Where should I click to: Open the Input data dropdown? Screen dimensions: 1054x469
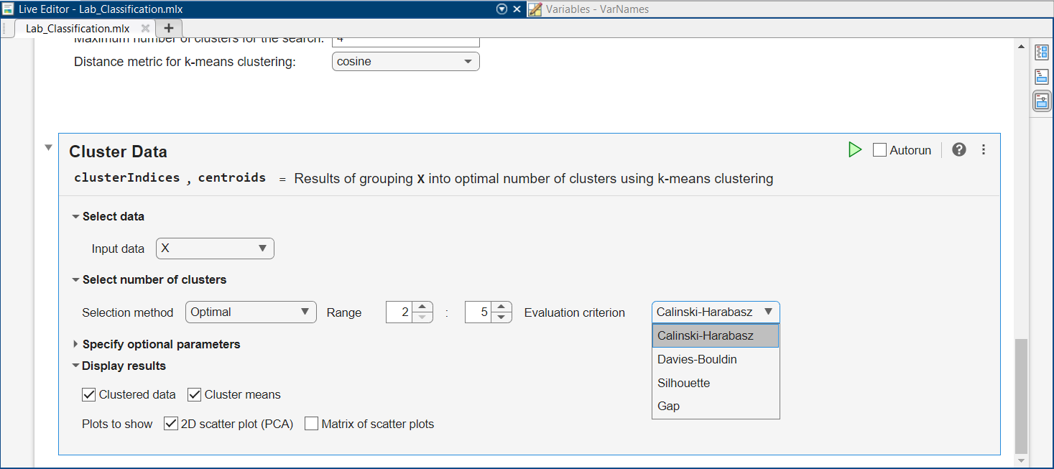(215, 249)
